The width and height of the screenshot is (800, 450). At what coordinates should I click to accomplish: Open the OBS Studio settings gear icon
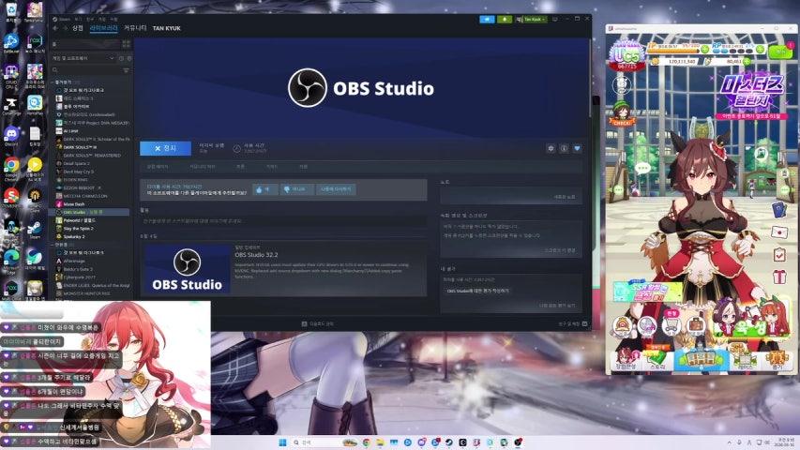click(x=551, y=148)
